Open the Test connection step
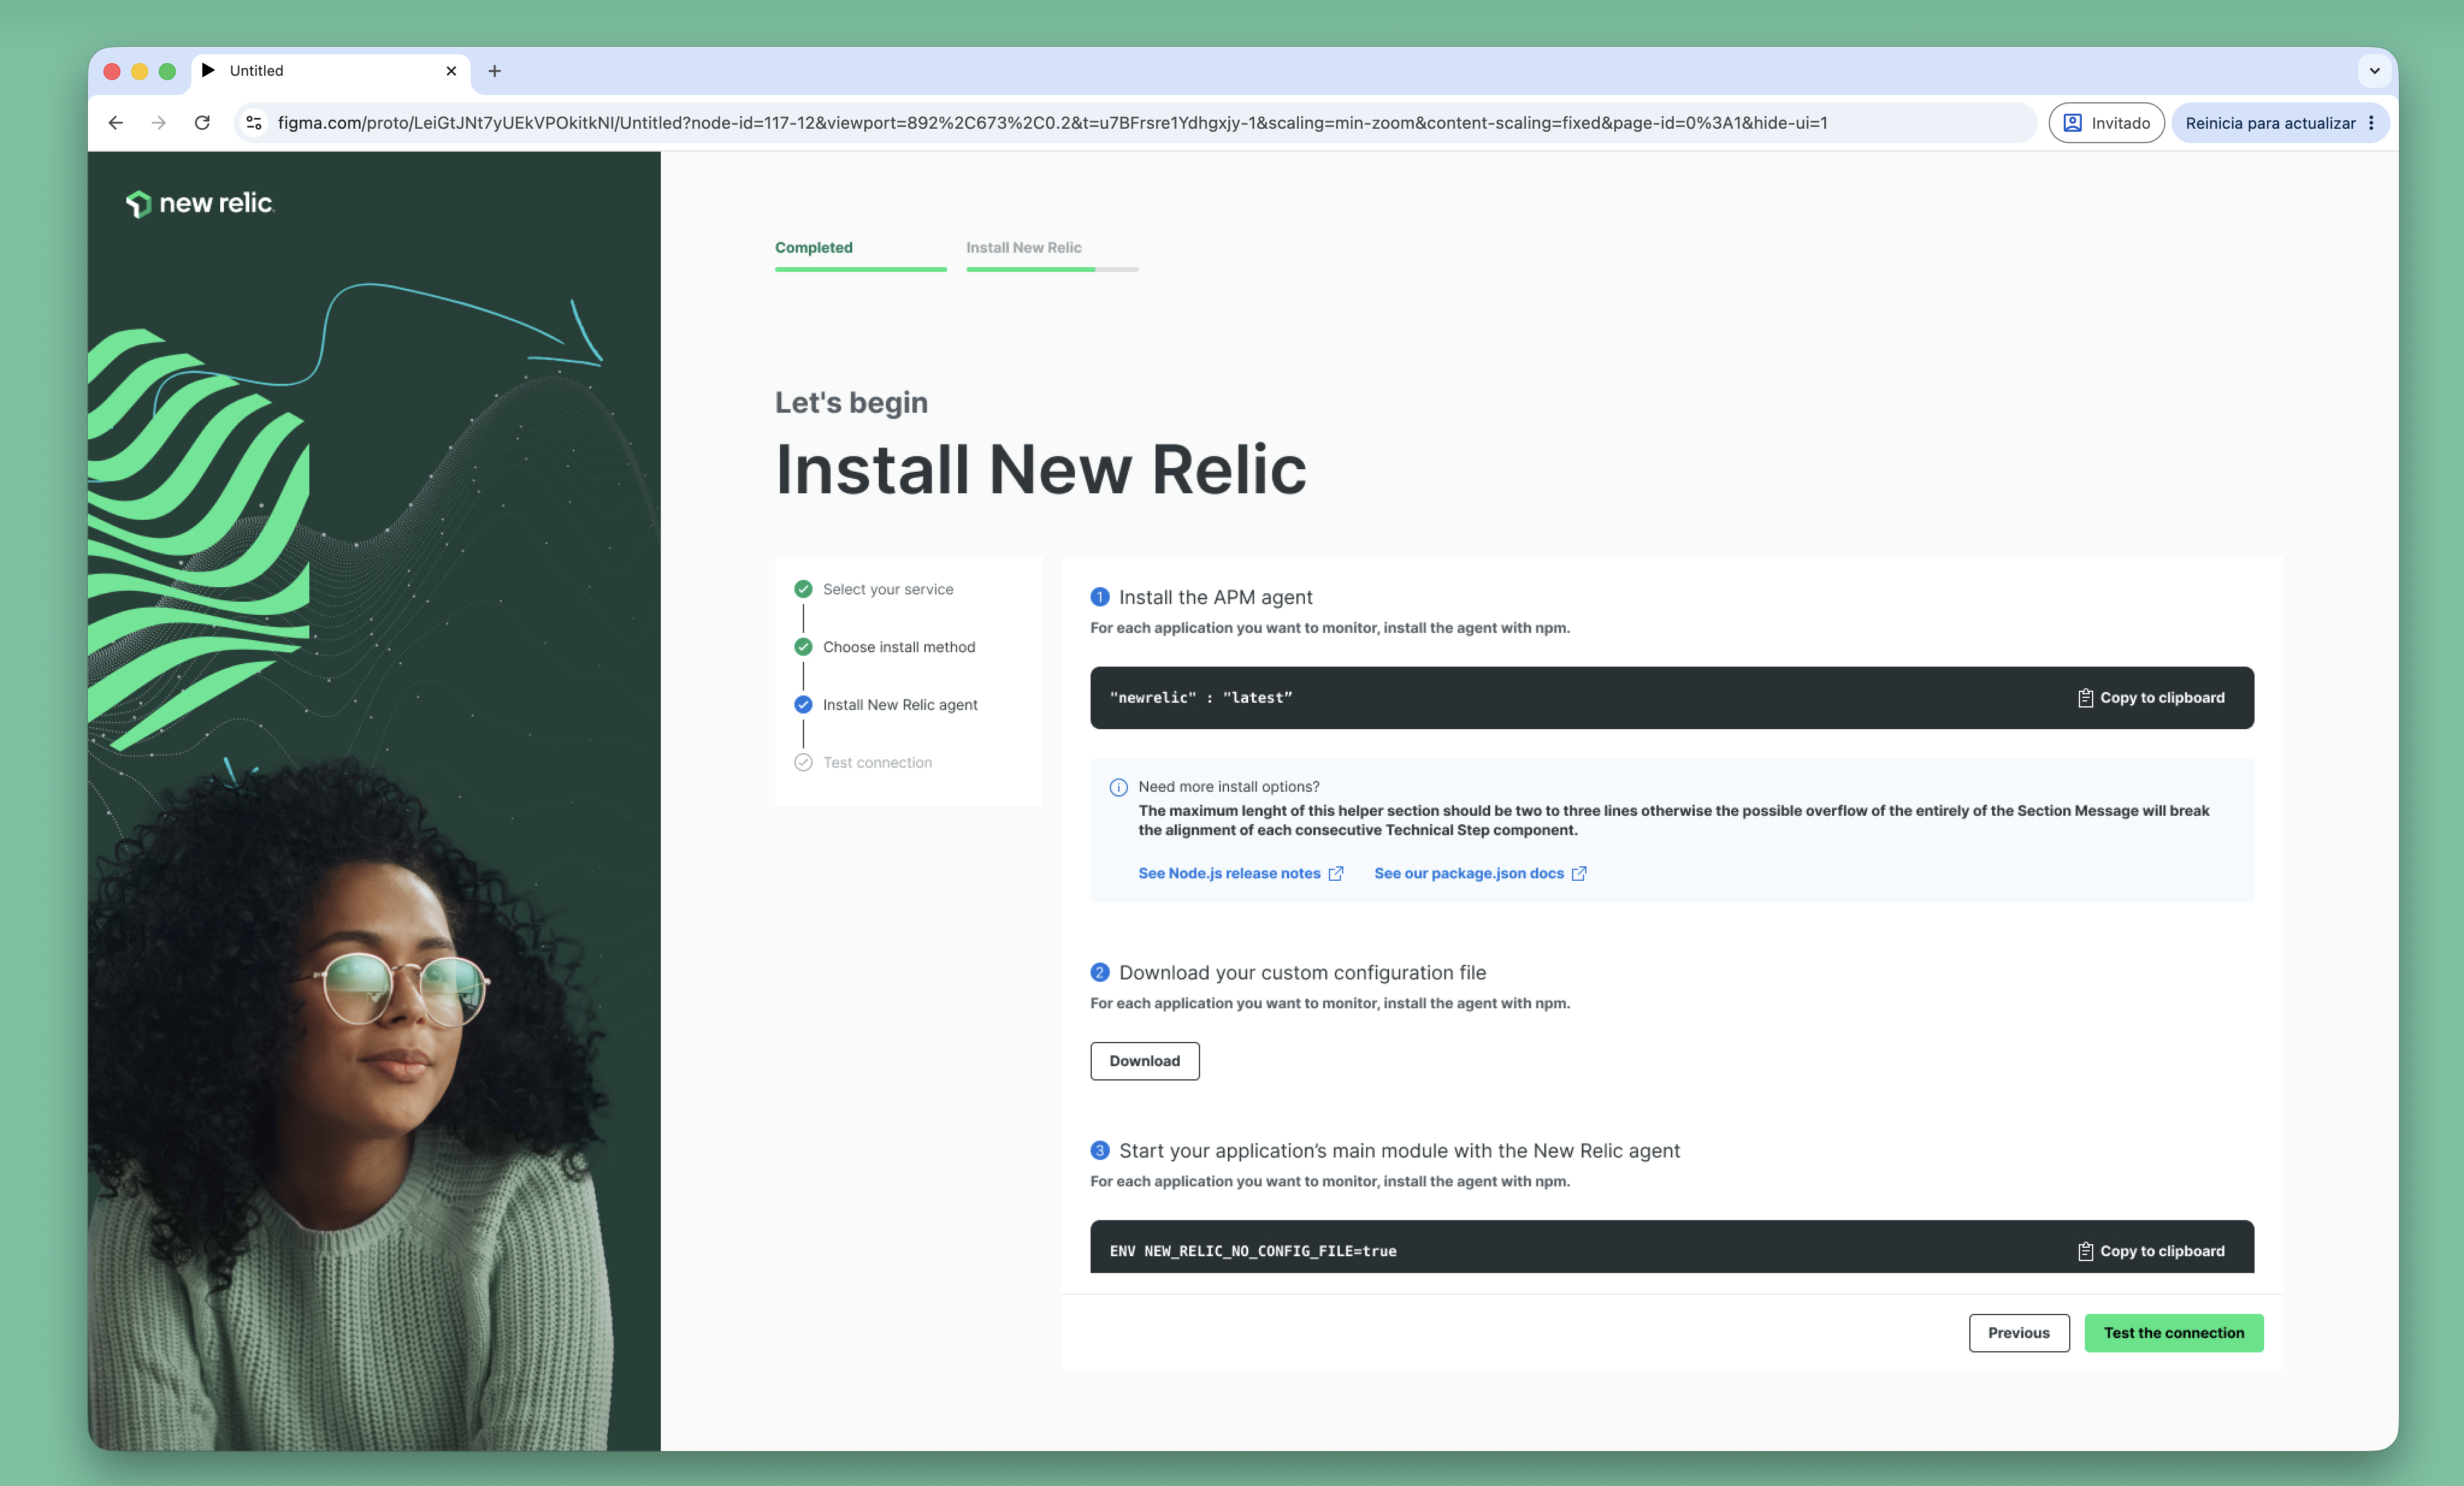 coord(877,762)
